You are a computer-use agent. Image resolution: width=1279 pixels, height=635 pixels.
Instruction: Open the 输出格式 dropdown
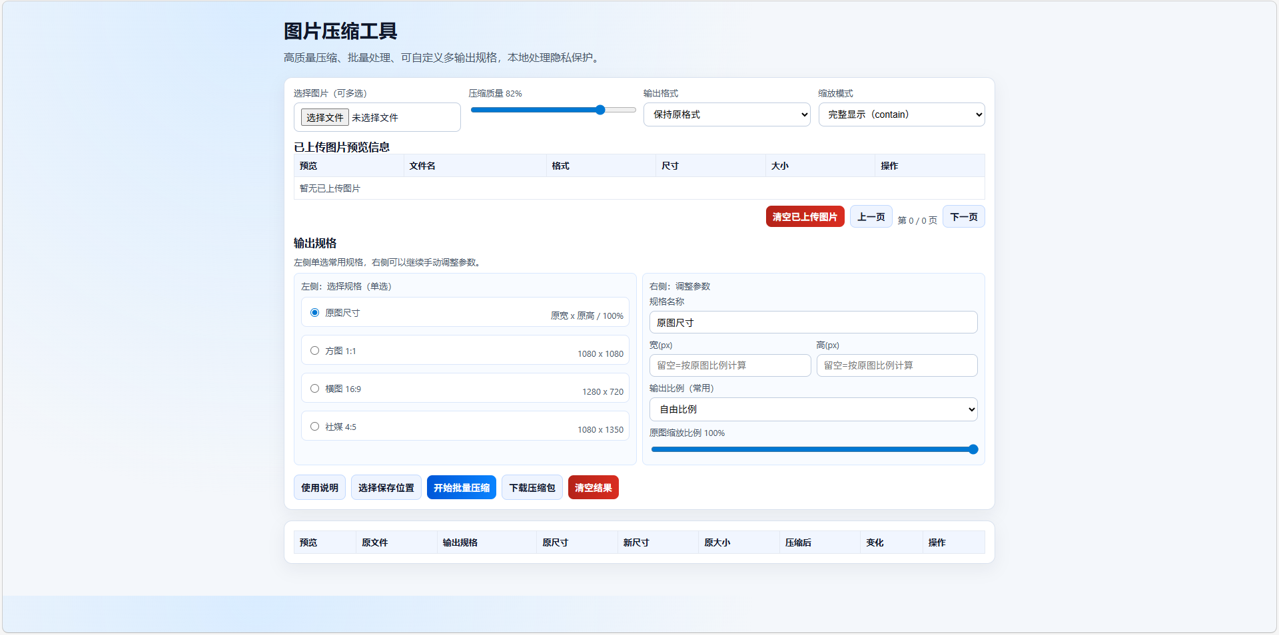coord(726,114)
